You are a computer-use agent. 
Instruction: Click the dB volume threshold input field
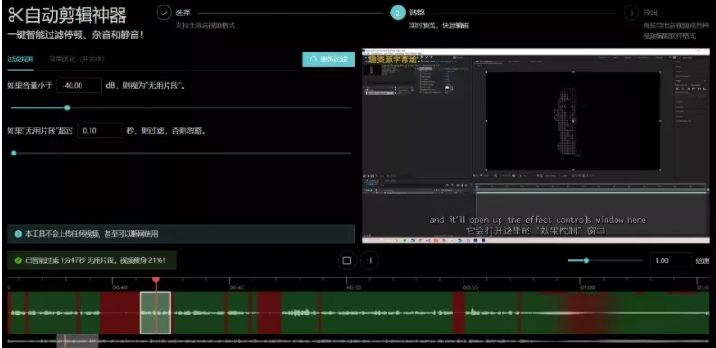pyautogui.click(x=79, y=85)
